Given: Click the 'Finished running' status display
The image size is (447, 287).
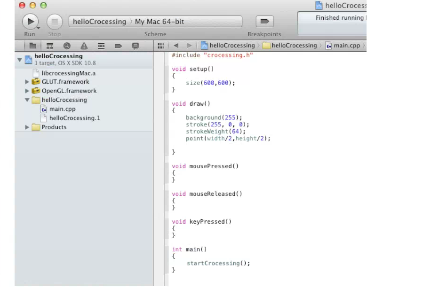Looking at the screenshot, I should tap(332, 23).
